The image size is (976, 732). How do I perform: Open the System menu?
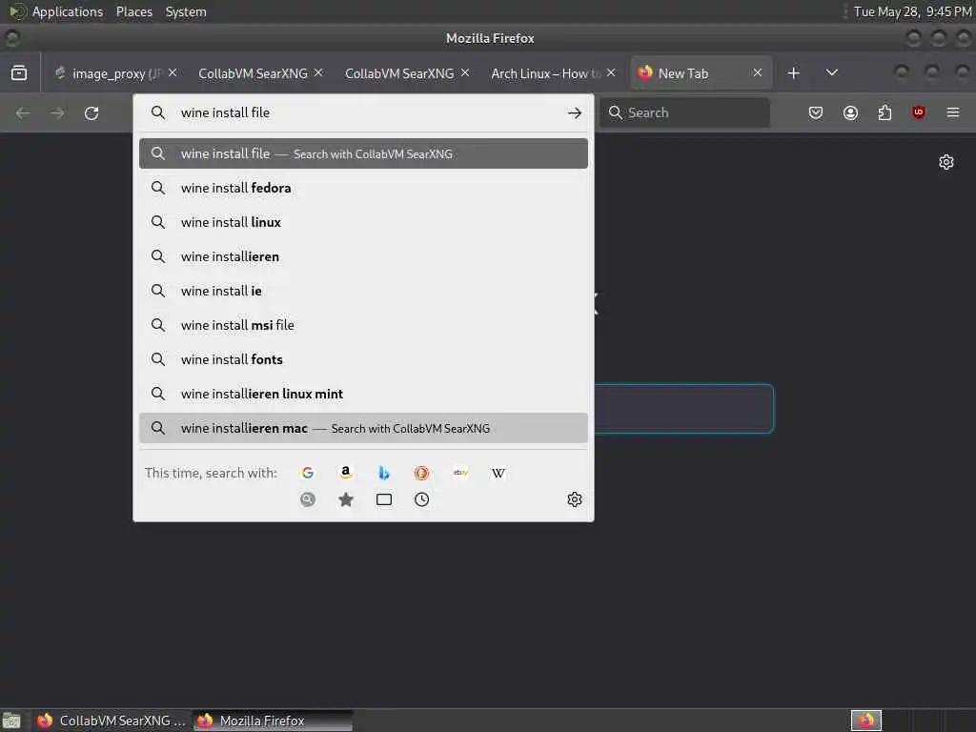pos(186,11)
